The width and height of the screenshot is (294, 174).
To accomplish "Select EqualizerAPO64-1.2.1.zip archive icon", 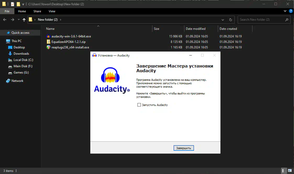I will [x=48, y=42].
